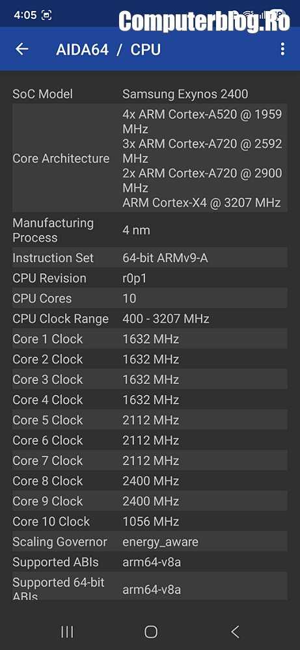Viewport: 300px width, 650px height.
Task: Tap the Manufacturing Process entry
Action: [150, 230]
